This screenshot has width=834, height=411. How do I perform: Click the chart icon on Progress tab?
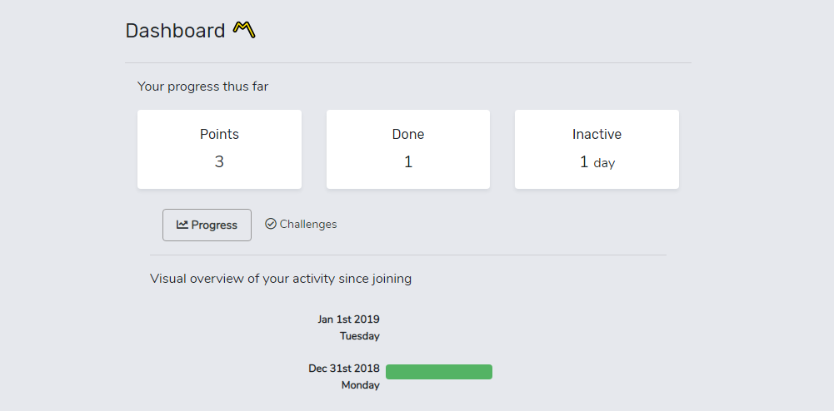[x=182, y=225]
